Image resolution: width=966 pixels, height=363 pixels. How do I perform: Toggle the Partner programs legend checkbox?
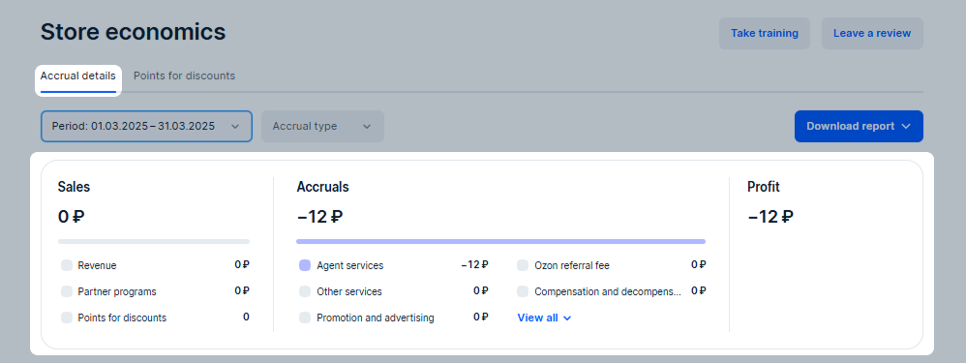coord(67,291)
